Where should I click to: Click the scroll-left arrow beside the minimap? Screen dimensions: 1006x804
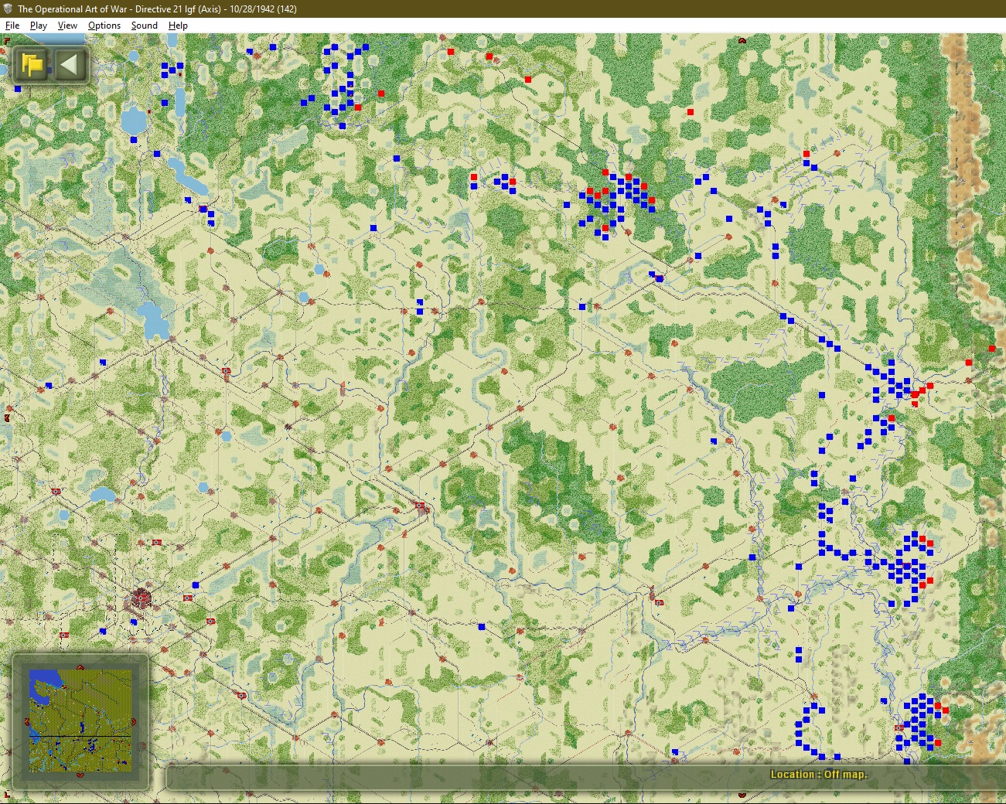click(27, 722)
